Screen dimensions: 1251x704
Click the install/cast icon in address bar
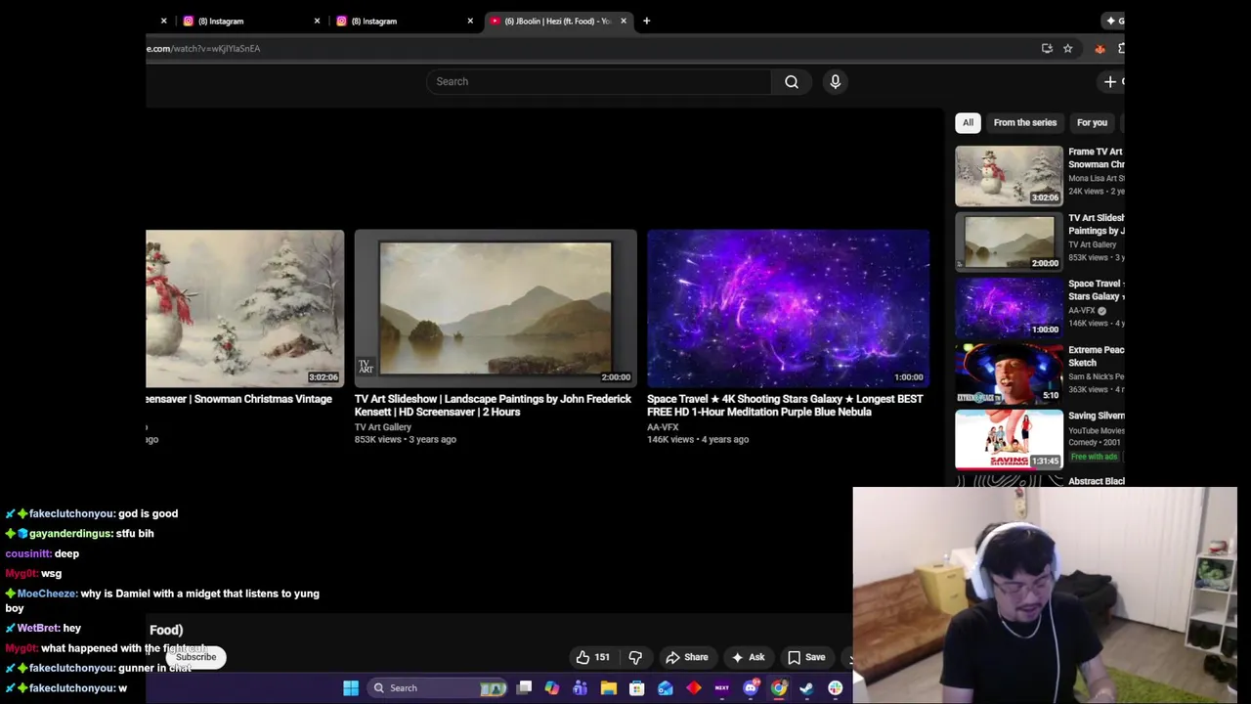click(1047, 48)
